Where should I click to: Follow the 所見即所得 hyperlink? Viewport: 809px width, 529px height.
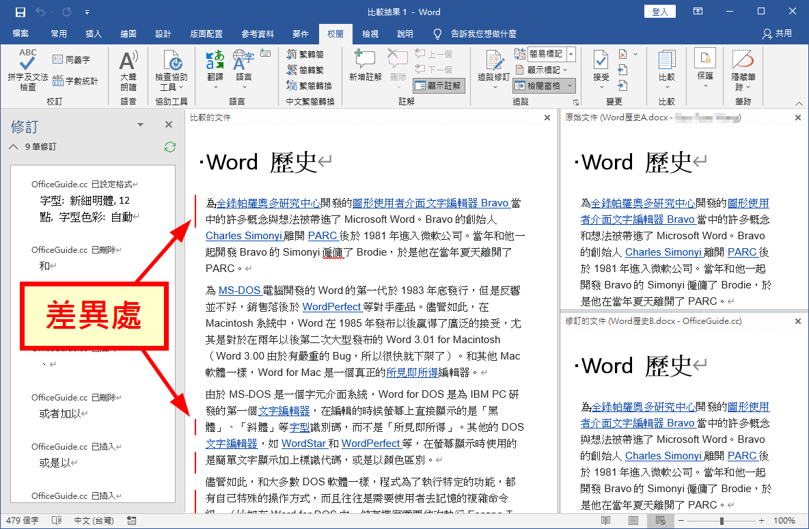[412, 372]
